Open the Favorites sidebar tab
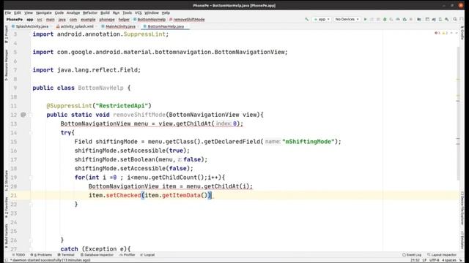469x263 pixels. click(x=7, y=207)
